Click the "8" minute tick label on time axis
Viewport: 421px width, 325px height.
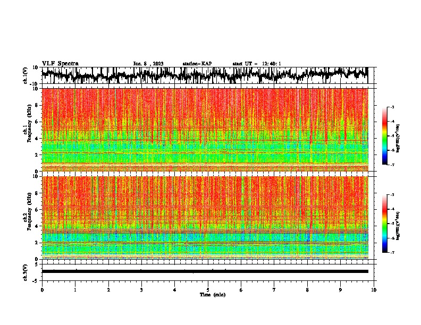[x=307, y=290]
